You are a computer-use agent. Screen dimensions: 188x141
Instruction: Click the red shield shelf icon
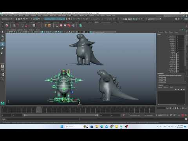(7, 25)
